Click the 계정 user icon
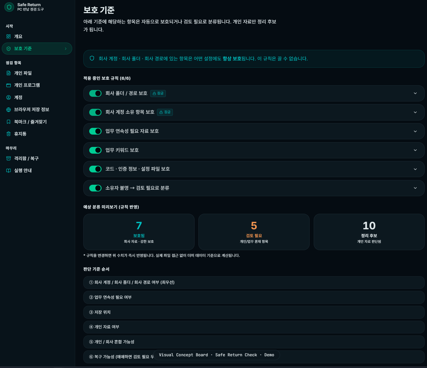427x368 pixels. point(9,97)
